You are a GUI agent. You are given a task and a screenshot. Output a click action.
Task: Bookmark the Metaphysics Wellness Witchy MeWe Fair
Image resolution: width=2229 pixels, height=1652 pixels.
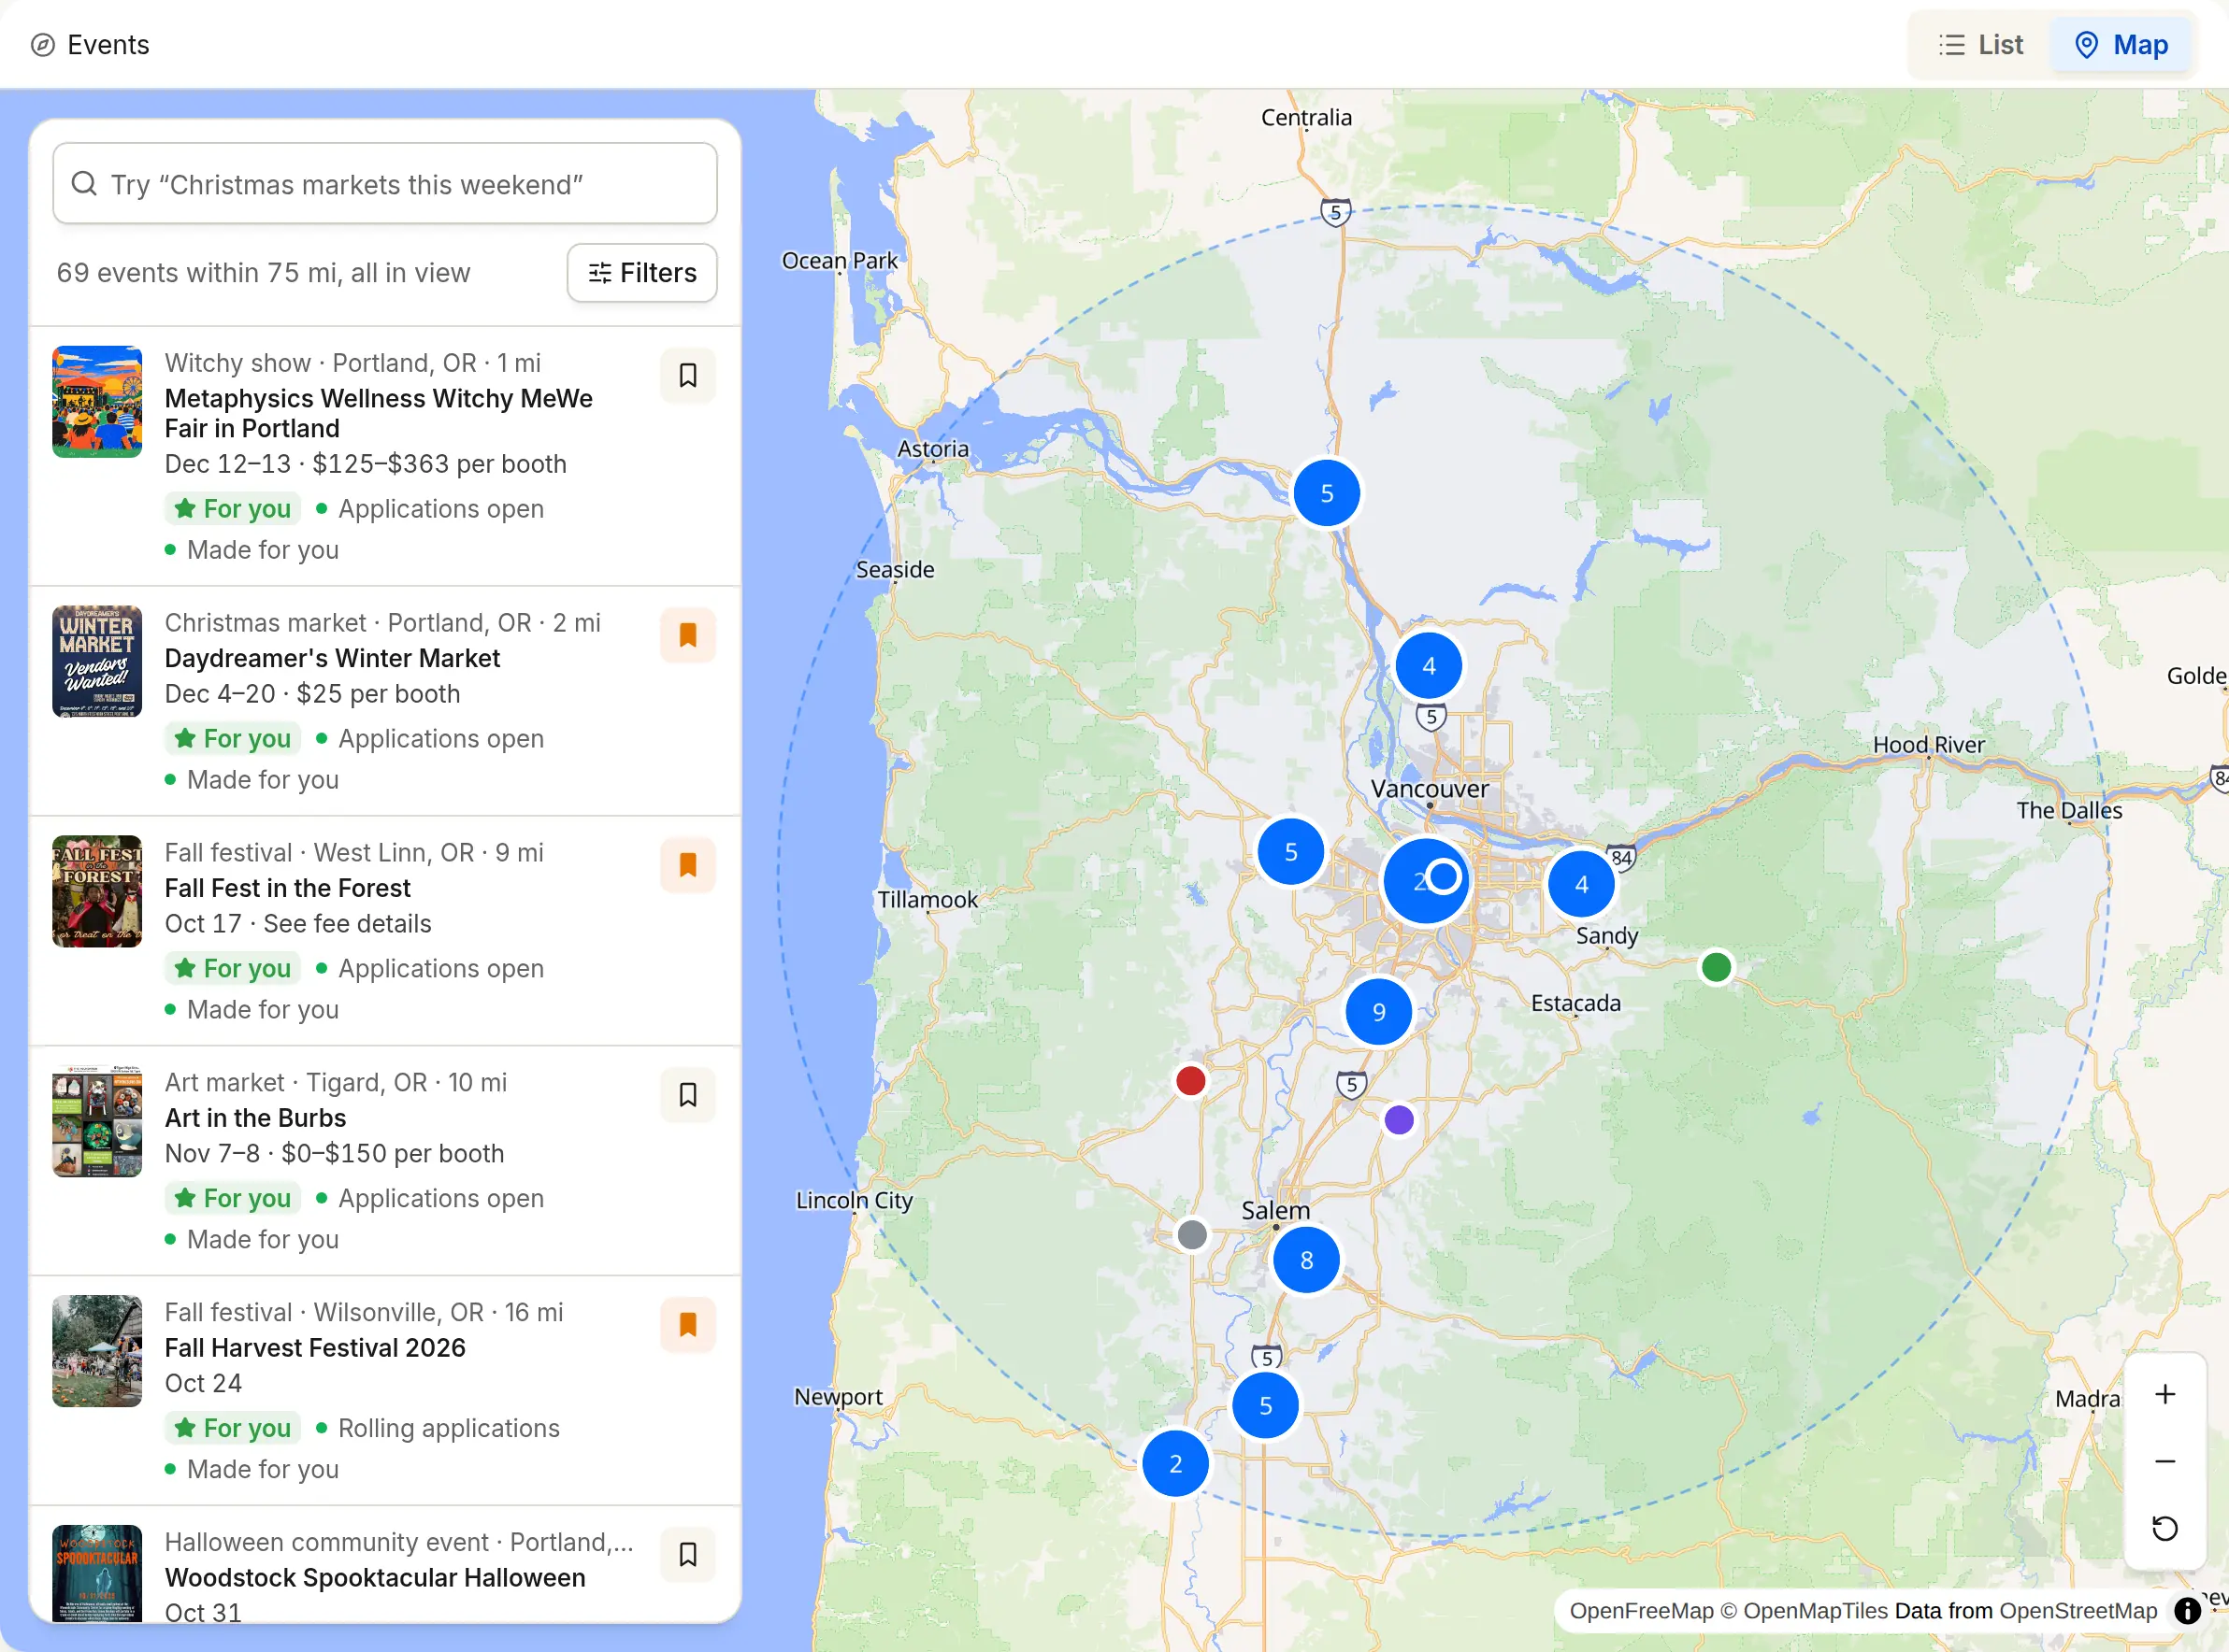click(x=687, y=375)
